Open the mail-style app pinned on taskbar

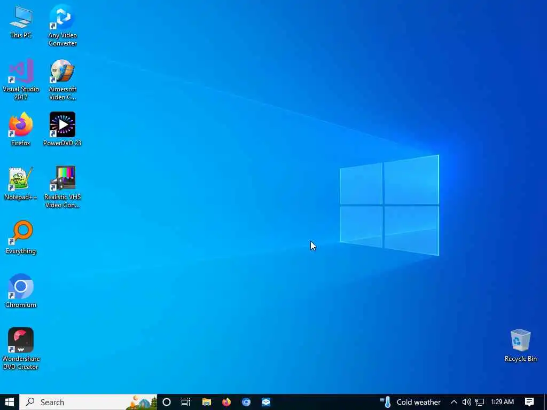[x=266, y=402]
